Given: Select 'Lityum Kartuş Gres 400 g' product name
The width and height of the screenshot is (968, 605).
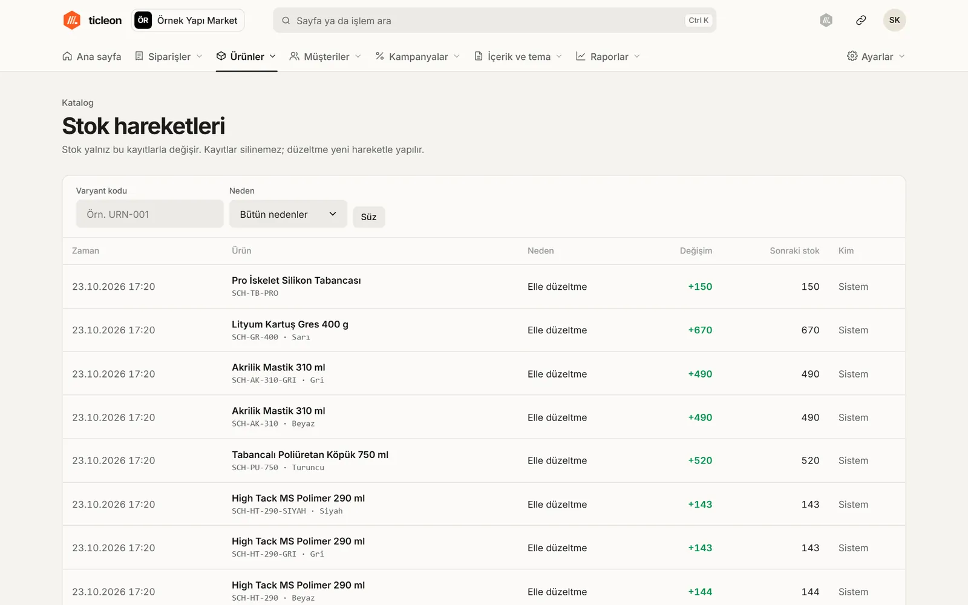Looking at the screenshot, I should click(290, 324).
